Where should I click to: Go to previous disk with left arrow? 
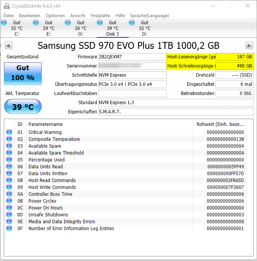point(8,46)
